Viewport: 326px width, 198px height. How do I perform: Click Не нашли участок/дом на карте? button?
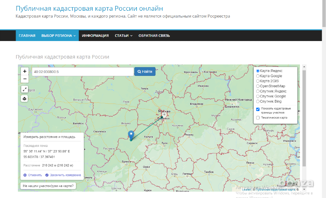pos(48,185)
